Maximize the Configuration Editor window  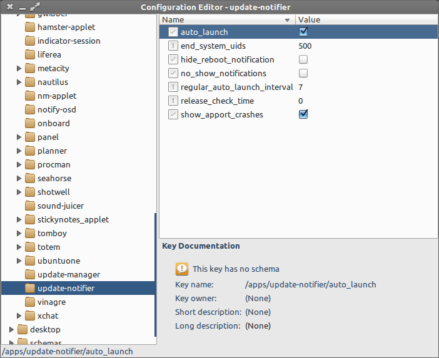[35, 7]
